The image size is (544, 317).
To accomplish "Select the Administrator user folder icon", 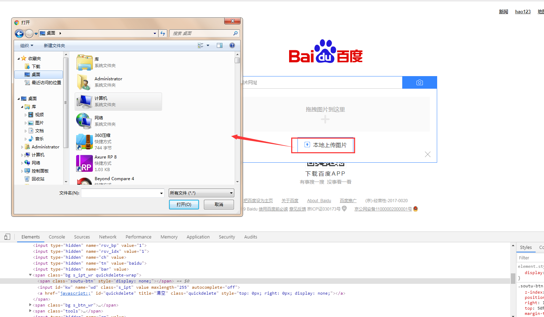I will [84, 82].
